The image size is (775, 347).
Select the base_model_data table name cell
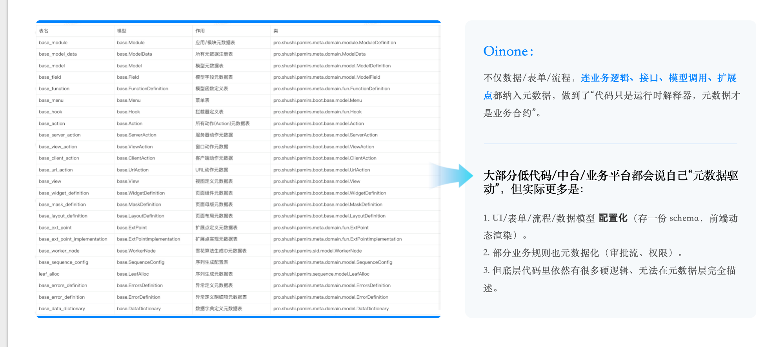point(58,54)
